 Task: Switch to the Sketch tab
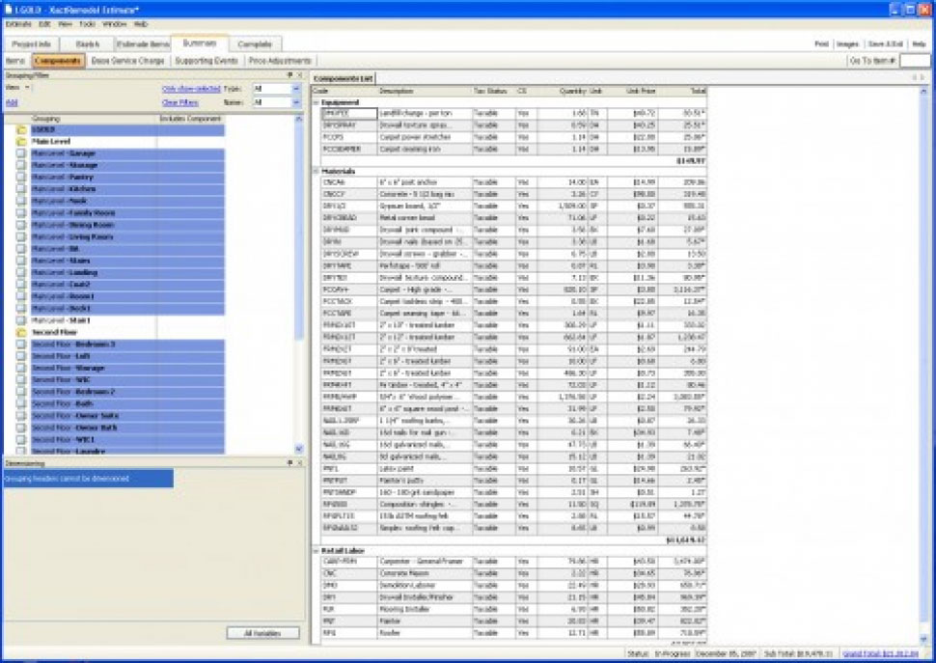pyautogui.click(x=88, y=44)
